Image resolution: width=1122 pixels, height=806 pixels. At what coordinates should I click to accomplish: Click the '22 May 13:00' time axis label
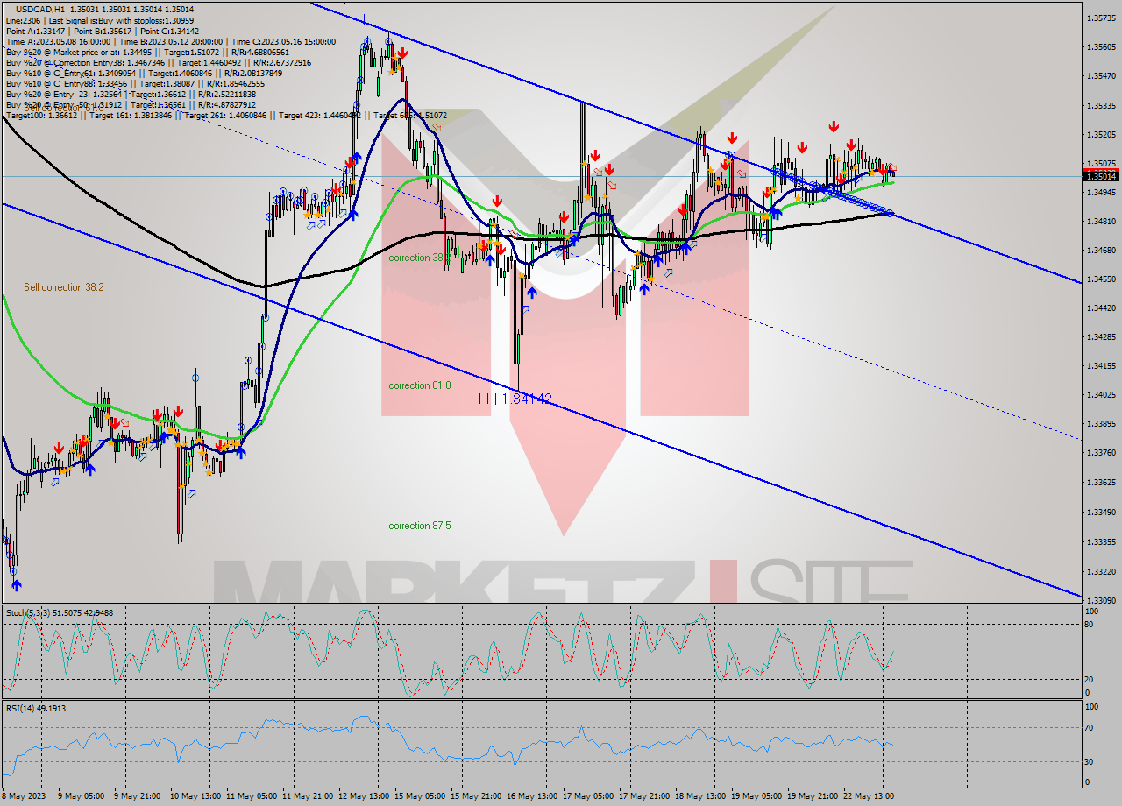870,796
